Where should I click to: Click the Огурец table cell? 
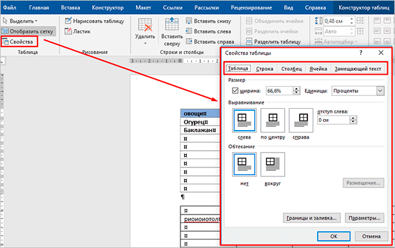pos(200,122)
